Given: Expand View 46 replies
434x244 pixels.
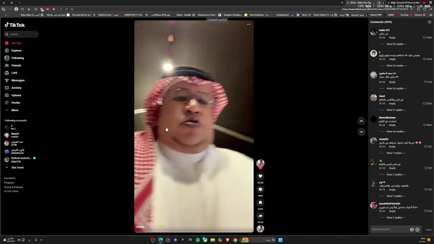Looking at the screenshot, I should (x=396, y=131).
